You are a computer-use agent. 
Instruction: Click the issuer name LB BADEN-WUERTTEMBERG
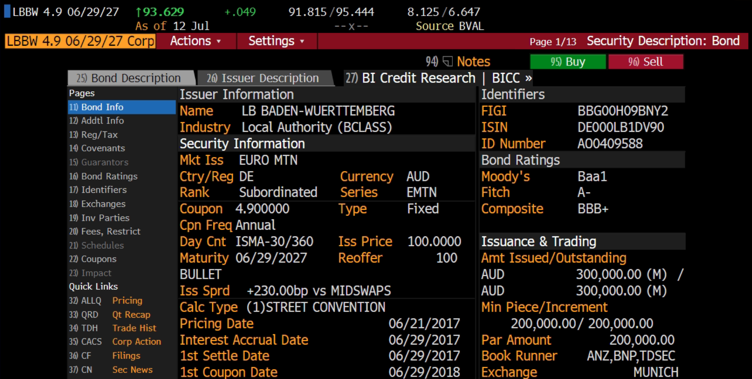[318, 111]
